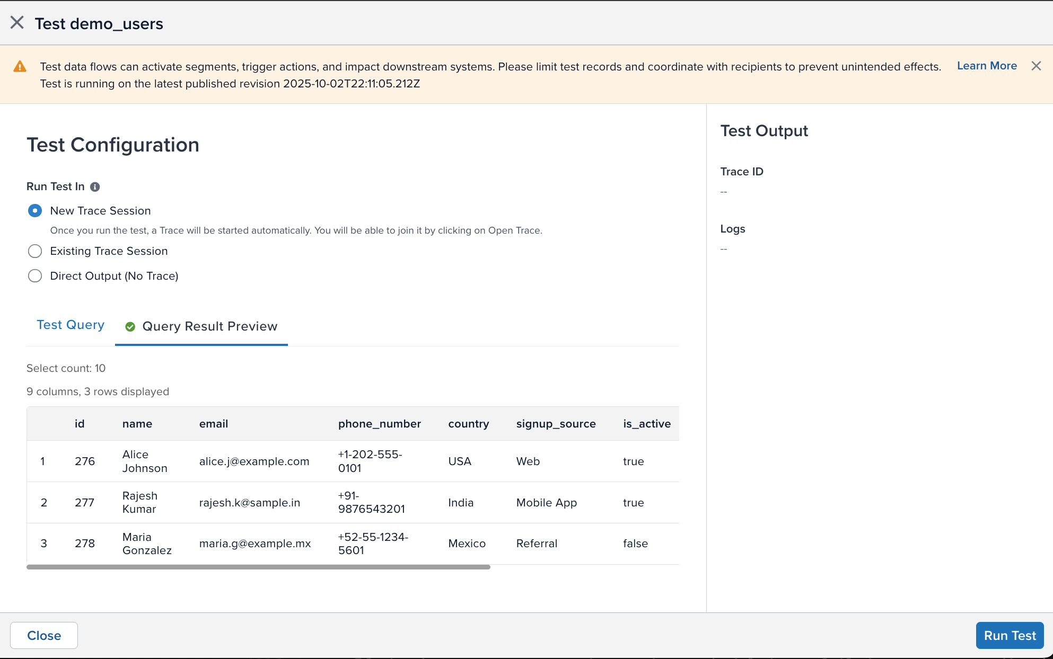Switch to the Test Query tab
The height and width of the screenshot is (659, 1053).
[x=71, y=325]
